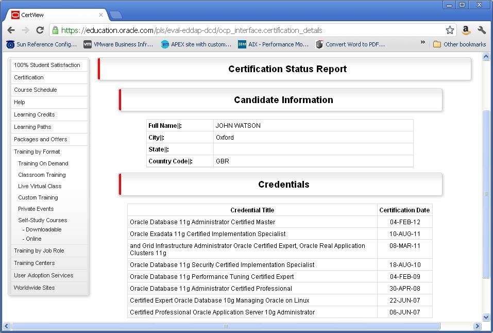
Task: Go to Classroom Training
Action: click(x=42, y=175)
